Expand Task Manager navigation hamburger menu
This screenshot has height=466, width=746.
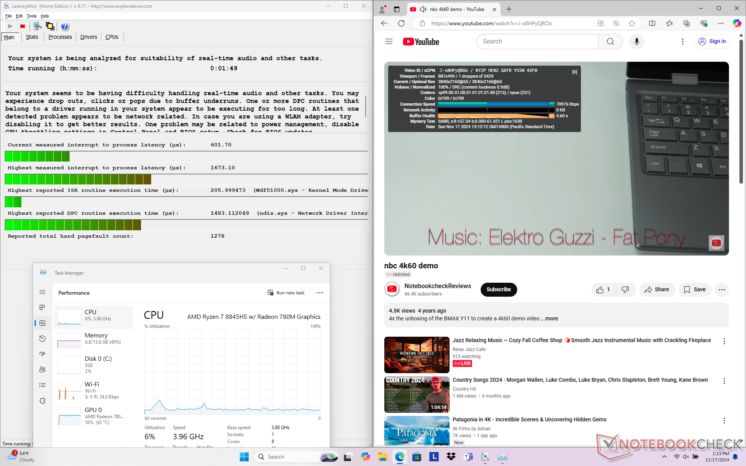pos(43,292)
